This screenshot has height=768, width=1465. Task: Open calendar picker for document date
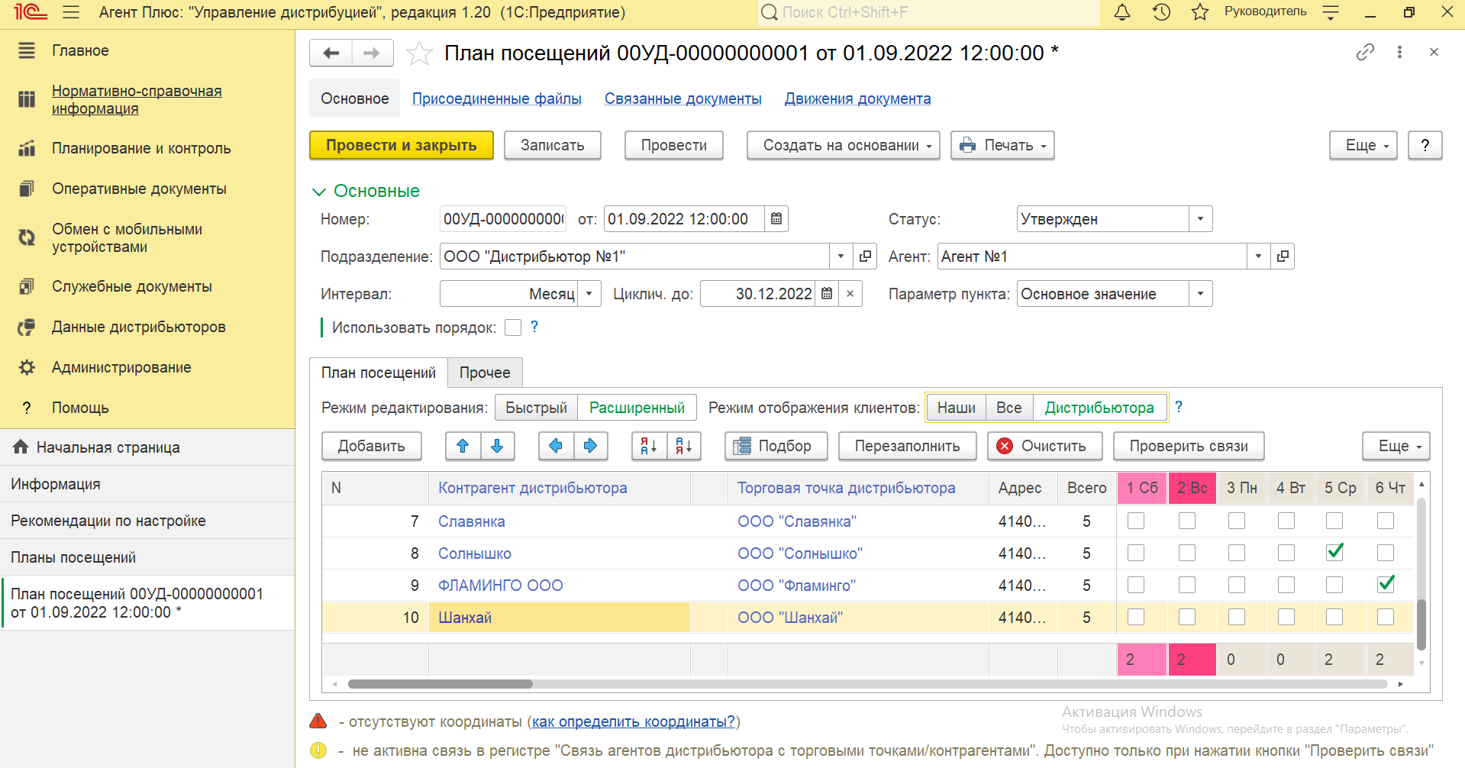776,219
